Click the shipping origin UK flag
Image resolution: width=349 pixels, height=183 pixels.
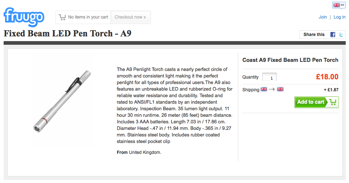pos(264,89)
